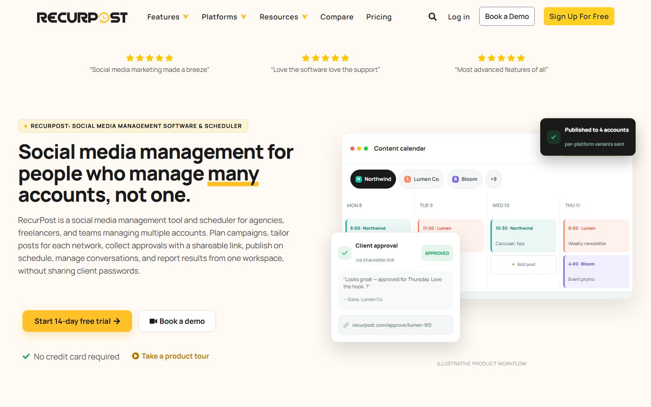Screen dimensions: 651x407
Task: Open the Platforms menu
Action: (219, 17)
